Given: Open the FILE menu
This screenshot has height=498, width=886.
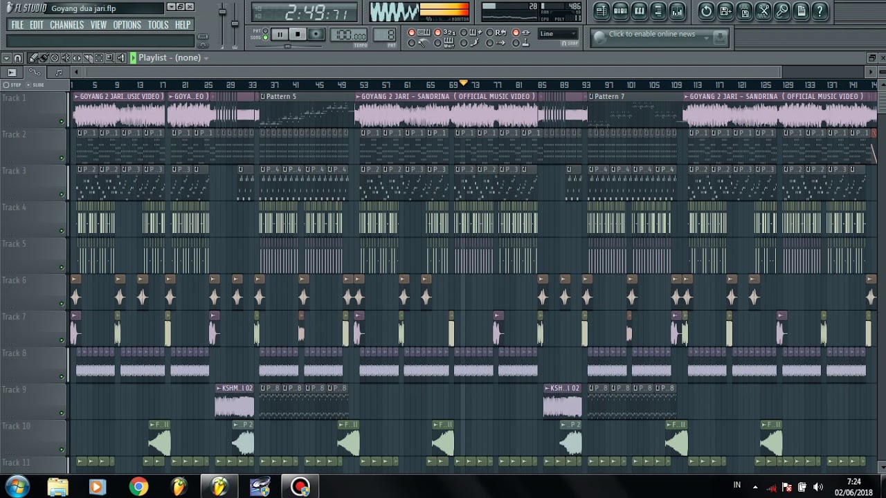Looking at the screenshot, I should point(17,25).
